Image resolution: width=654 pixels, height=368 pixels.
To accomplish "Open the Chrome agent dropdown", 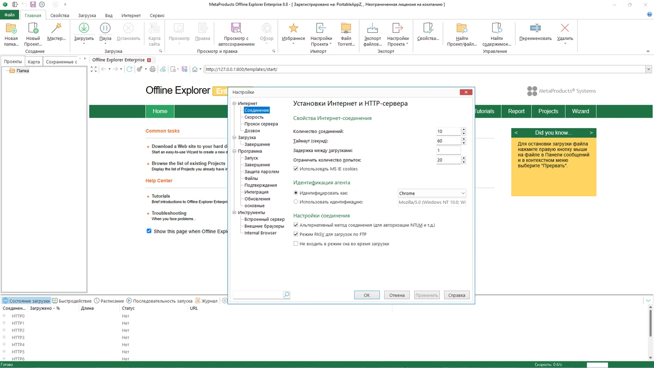I will [463, 193].
